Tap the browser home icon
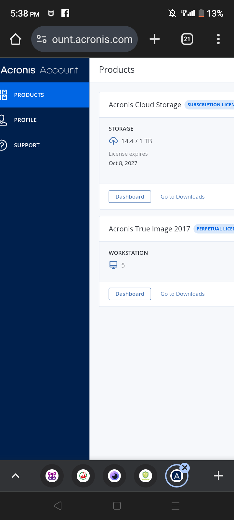The height and width of the screenshot is (520, 234). coord(16,39)
